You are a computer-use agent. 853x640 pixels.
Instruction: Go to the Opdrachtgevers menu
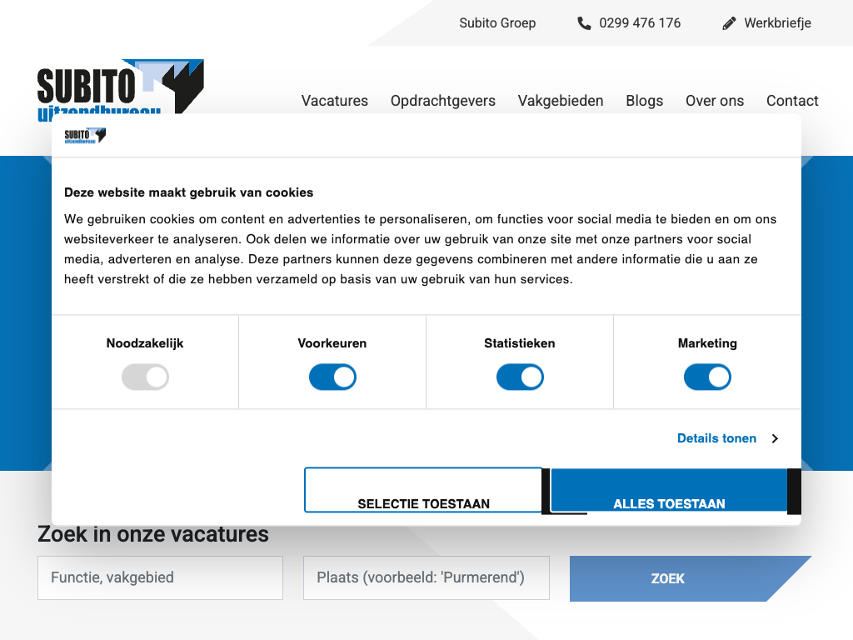click(442, 101)
